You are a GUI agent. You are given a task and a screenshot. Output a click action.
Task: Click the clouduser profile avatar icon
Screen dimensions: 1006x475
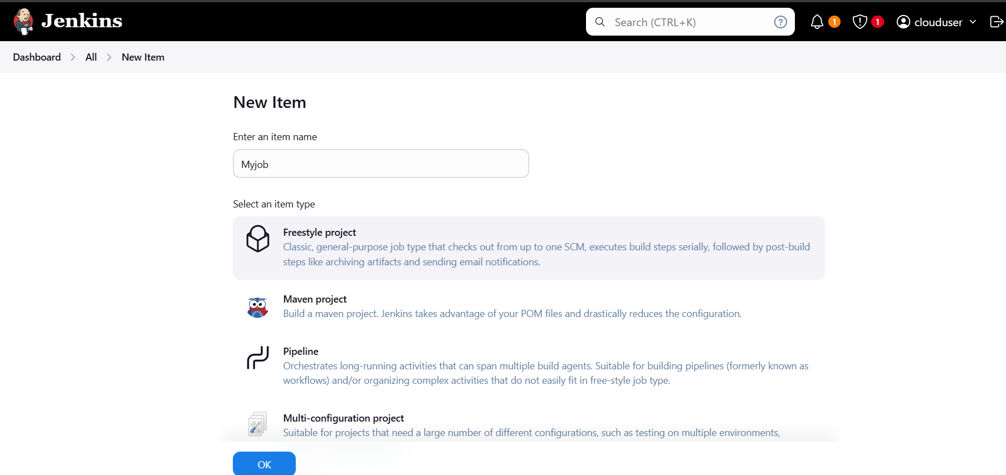[904, 22]
